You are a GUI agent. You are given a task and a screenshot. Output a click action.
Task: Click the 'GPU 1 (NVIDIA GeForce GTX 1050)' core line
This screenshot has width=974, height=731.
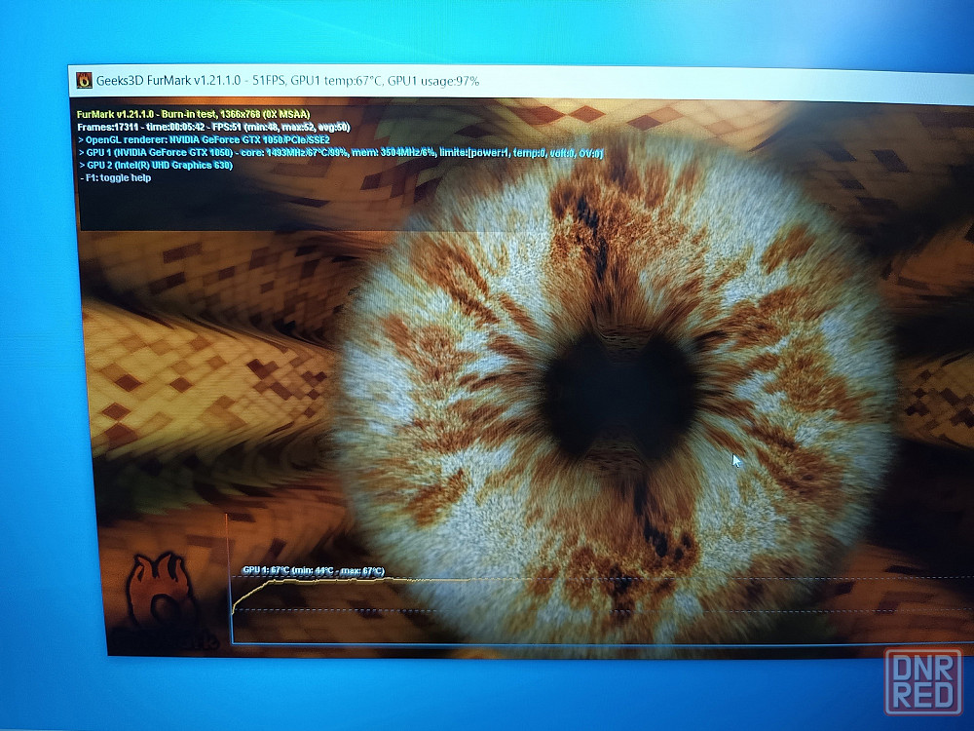[x=340, y=152]
